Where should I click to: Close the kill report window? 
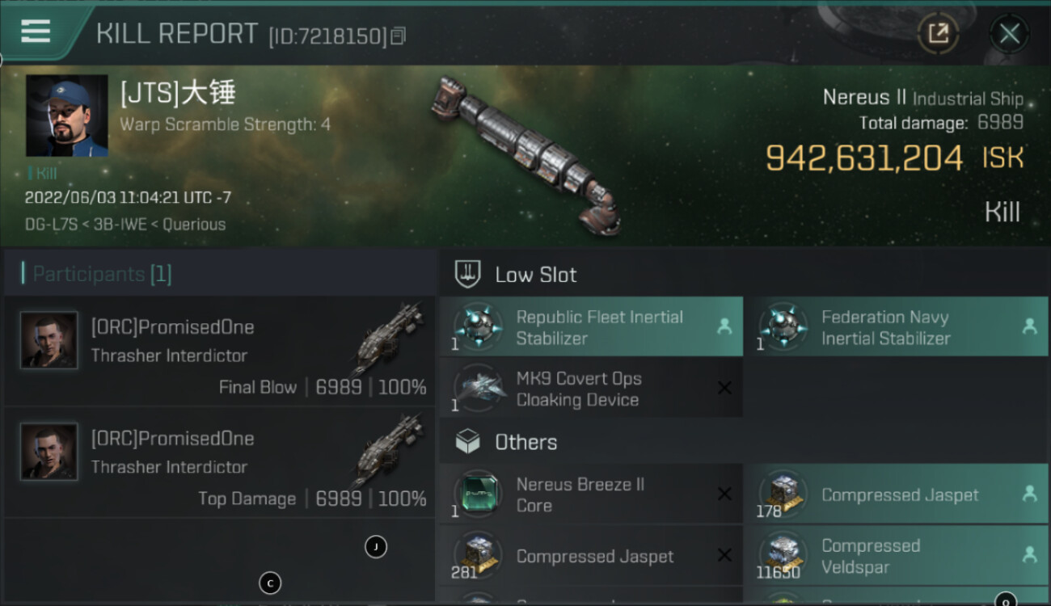click(1009, 34)
